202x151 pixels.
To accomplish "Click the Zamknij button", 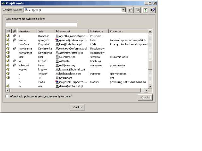I will click(x=77, y=107).
